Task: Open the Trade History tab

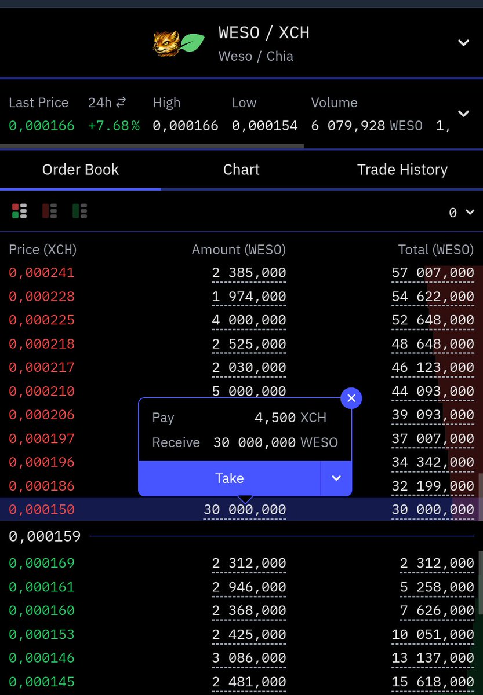Action: pos(402,170)
